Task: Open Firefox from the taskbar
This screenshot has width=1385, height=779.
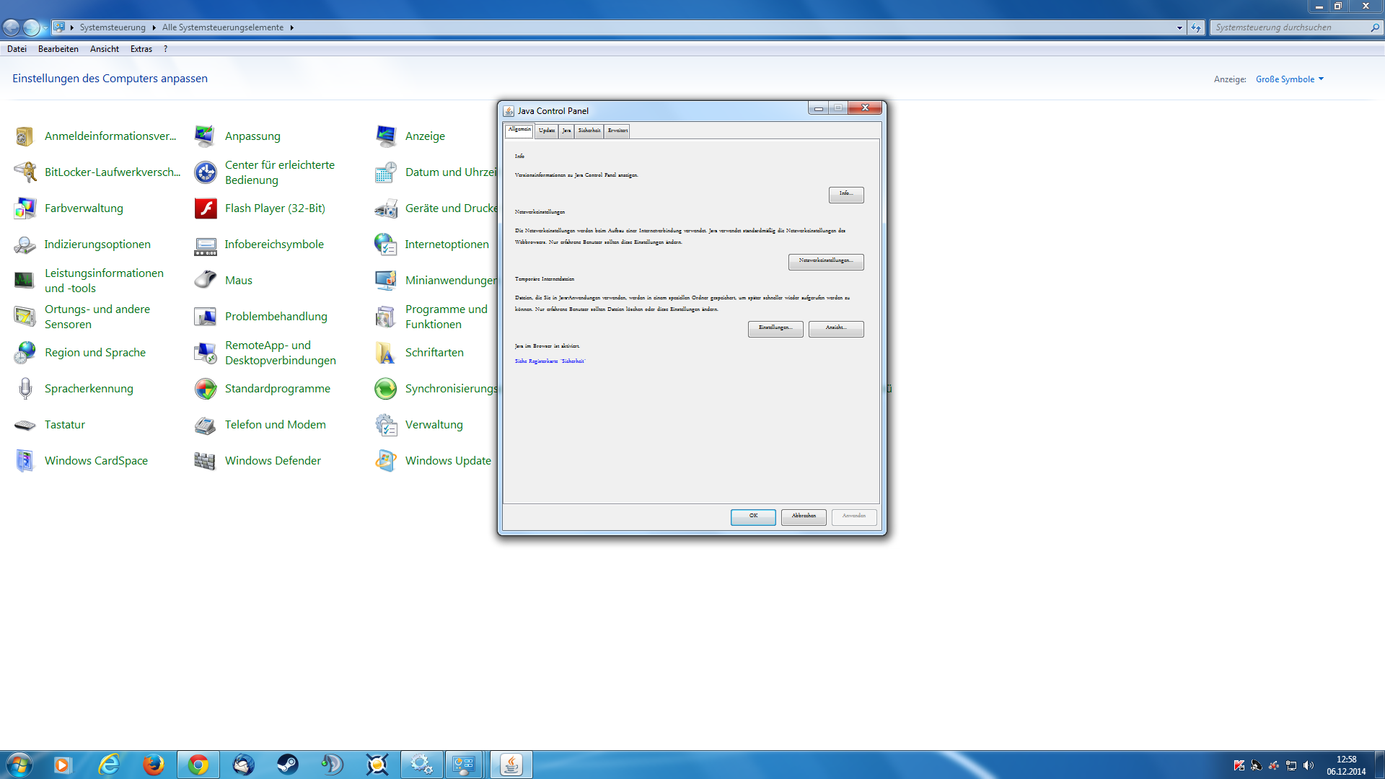Action: coord(153,765)
